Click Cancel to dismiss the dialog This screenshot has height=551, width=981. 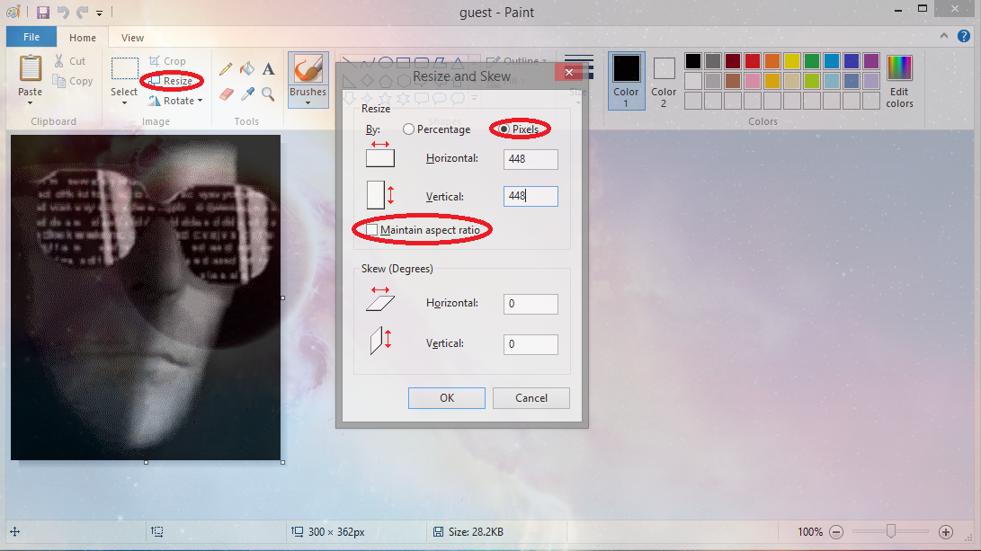pos(531,397)
